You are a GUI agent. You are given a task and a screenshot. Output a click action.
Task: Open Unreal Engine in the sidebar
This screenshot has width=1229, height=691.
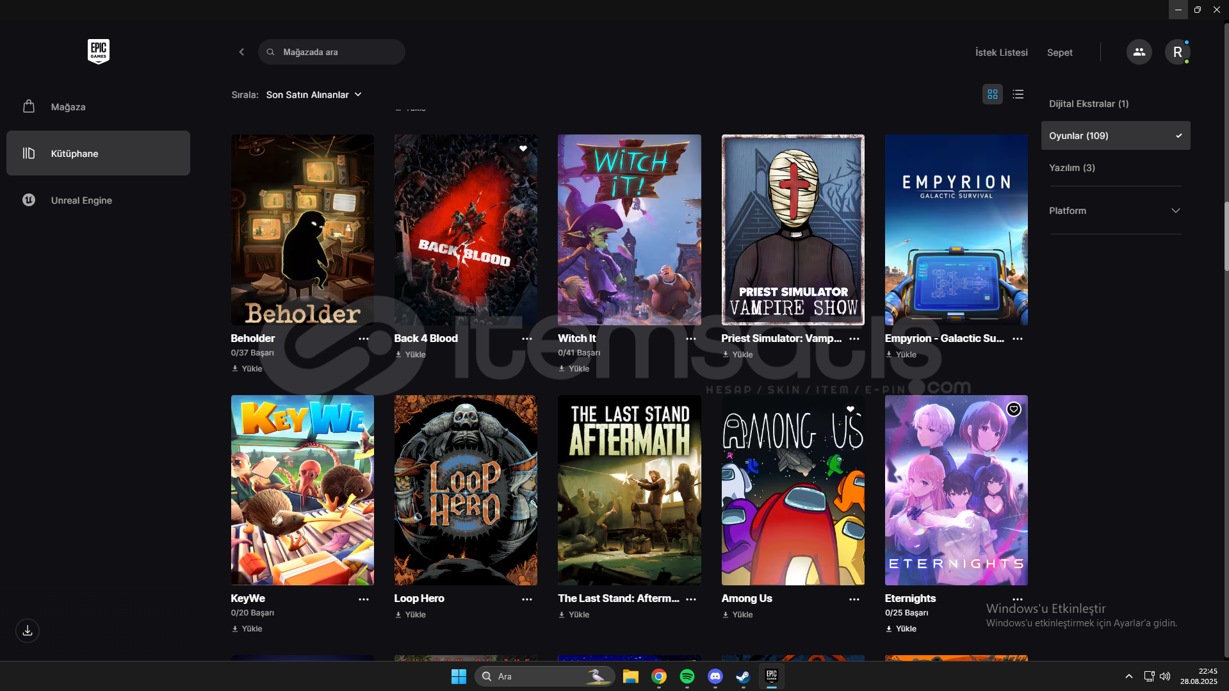98,200
